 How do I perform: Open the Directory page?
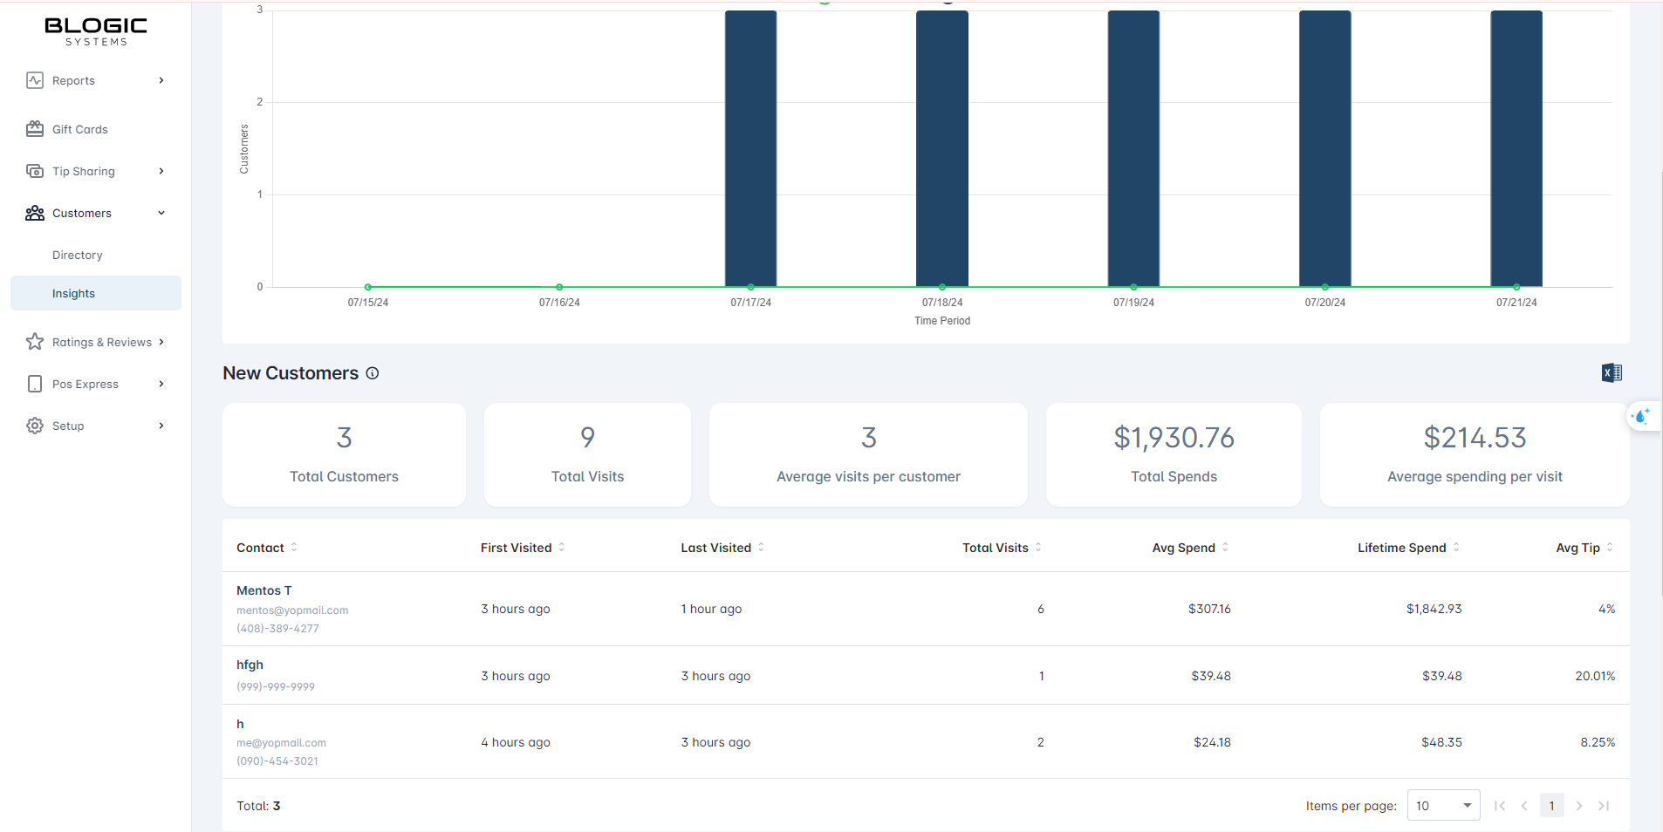coord(78,256)
